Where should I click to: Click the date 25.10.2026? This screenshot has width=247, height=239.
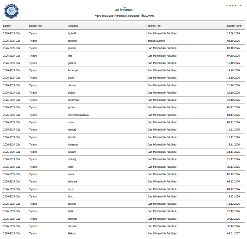pyautogui.click(x=233, y=93)
